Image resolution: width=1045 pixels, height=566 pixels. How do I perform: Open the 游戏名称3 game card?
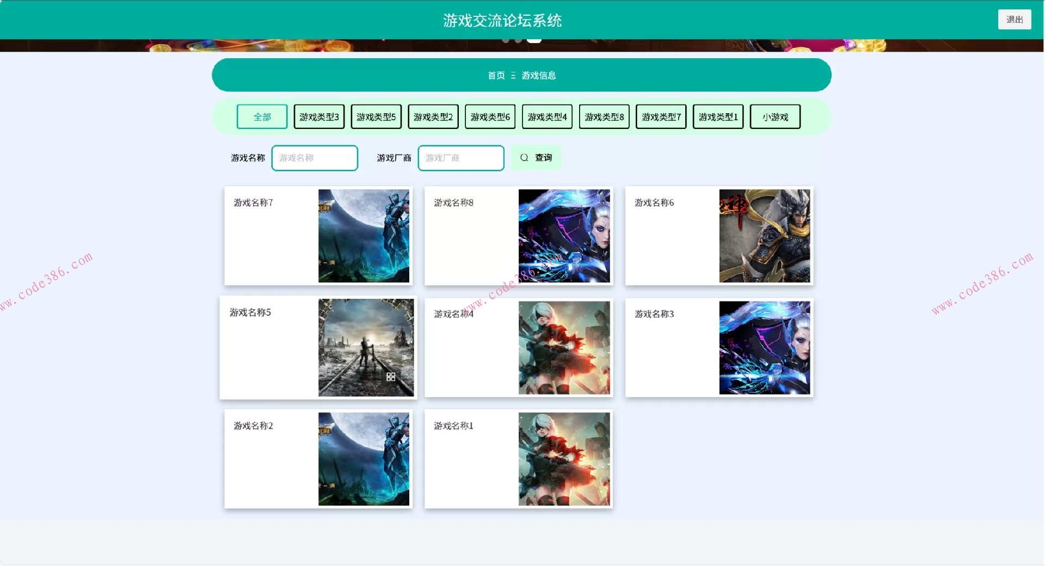pyautogui.click(x=718, y=348)
